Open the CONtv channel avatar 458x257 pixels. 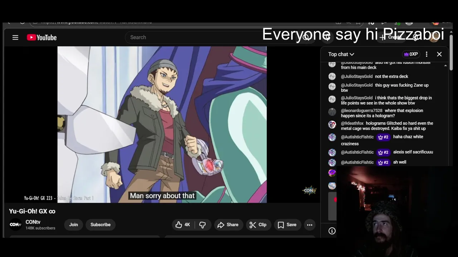(x=15, y=225)
